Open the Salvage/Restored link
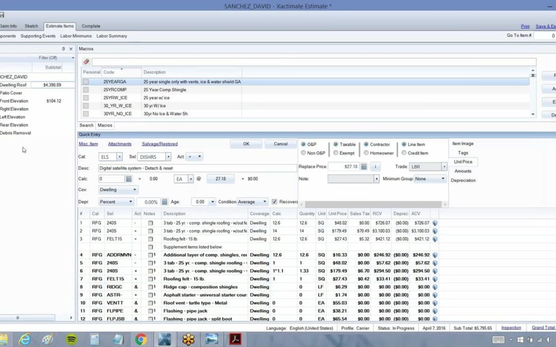556x347 pixels. click(160, 144)
